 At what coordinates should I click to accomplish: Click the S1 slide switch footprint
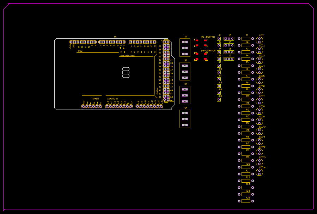pyautogui.click(x=185, y=47)
